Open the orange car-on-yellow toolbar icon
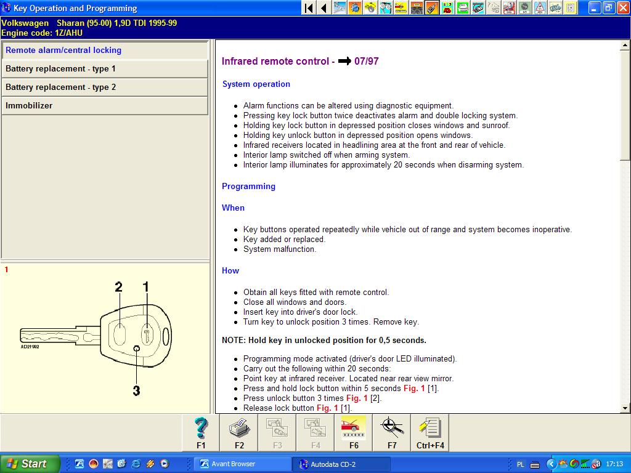The height and width of the screenshot is (473, 631). [x=401, y=8]
